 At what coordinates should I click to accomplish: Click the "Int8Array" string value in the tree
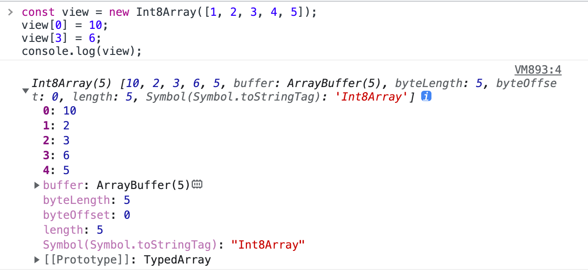[x=268, y=245]
